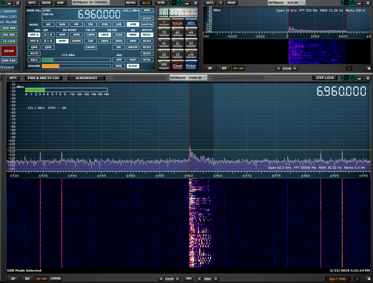Select CW demodulation mode
Image resolution: width=373 pixels, height=283 pixels.
[90, 24]
